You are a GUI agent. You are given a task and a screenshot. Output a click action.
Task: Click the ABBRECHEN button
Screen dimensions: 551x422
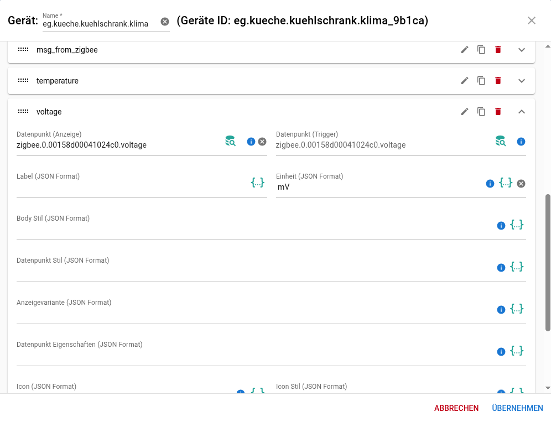456,408
